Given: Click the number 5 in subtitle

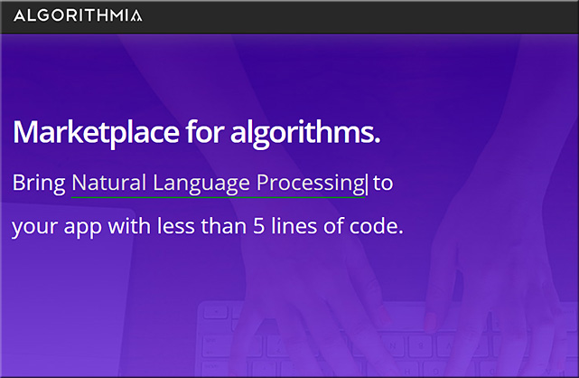Looking at the screenshot, I should [x=259, y=226].
